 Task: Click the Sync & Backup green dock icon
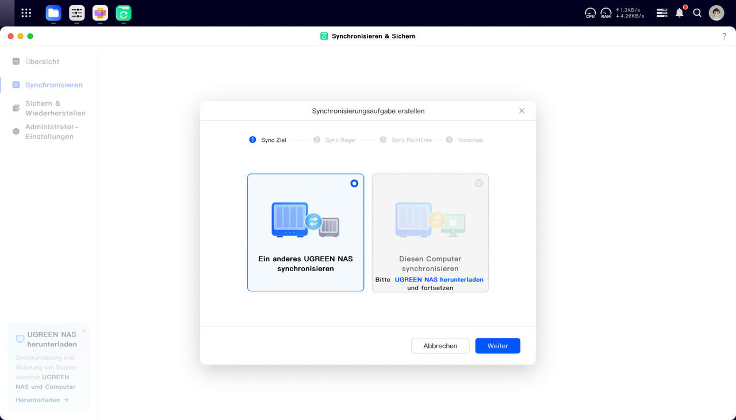124,13
